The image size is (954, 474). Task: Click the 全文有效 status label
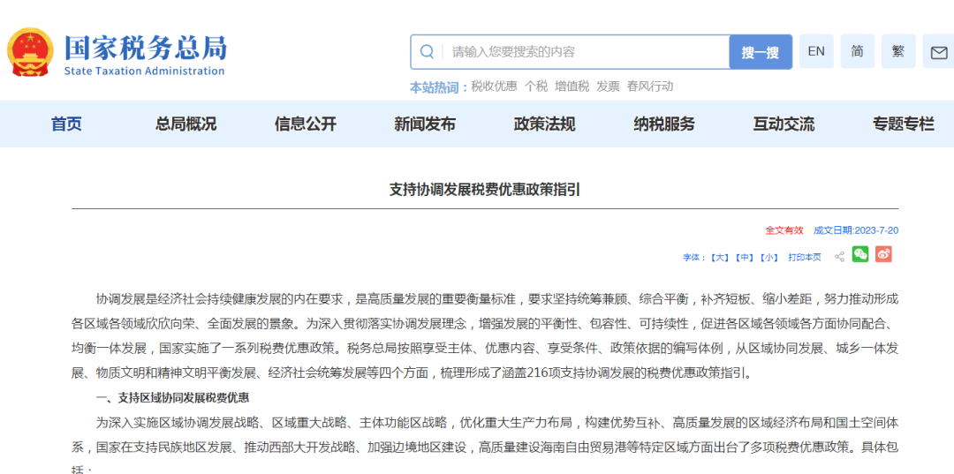pyautogui.click(x=784, y=230)
